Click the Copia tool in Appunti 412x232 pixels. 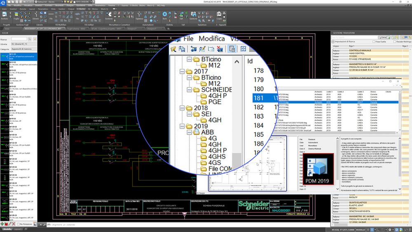click(219, 15)
